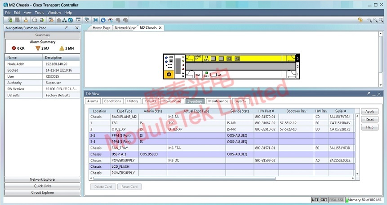The width and height of the screenshot is (387, 205).
Task: Click the blue circuit links toolbar icon
Action: coord(96,20)
